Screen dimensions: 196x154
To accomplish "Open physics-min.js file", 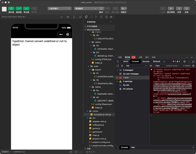I will point(100,139).
